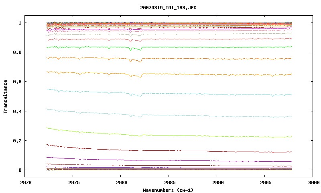Click the y-axis value 0.2
The height and width of the screenshot is (193, 321).
click(17, 141)
